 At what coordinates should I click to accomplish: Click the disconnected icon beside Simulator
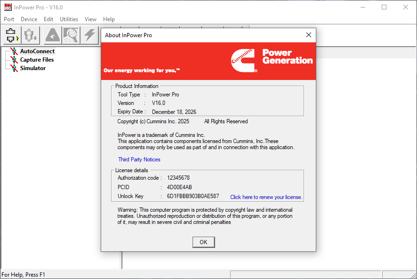[x=14, y=68]
